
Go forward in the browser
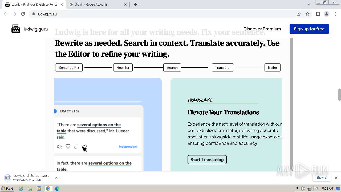point(14,14)
